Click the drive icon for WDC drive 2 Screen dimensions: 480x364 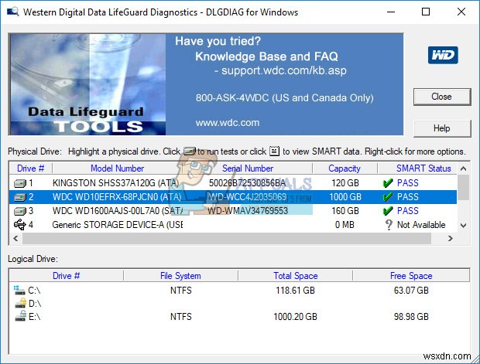click(x=20, y=197)
